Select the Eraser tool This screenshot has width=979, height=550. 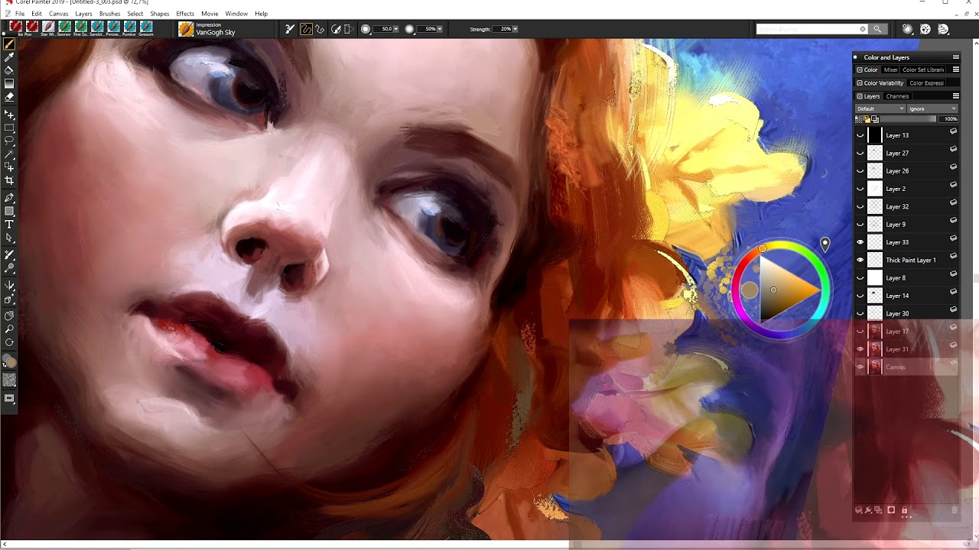point(9,97)
